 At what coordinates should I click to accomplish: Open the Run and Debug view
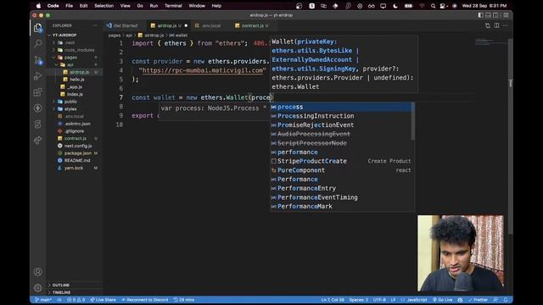click(37, 76)
